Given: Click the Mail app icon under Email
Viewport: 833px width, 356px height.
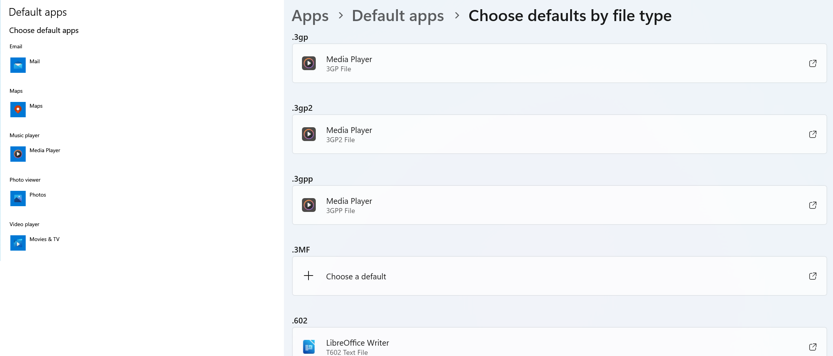Looking at the screenshot, I should coord(18,65).
